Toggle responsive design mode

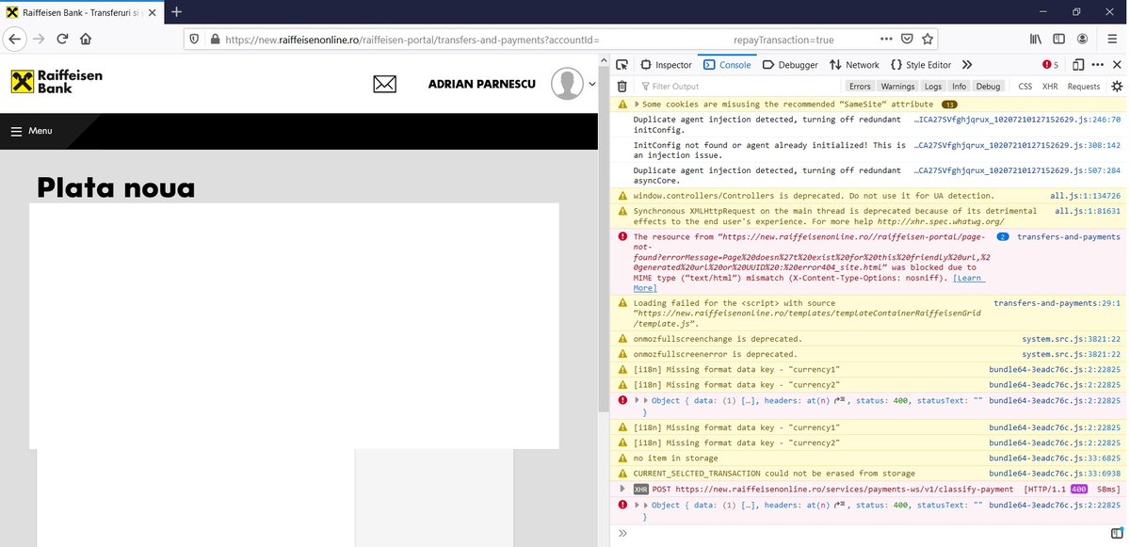1078,65
